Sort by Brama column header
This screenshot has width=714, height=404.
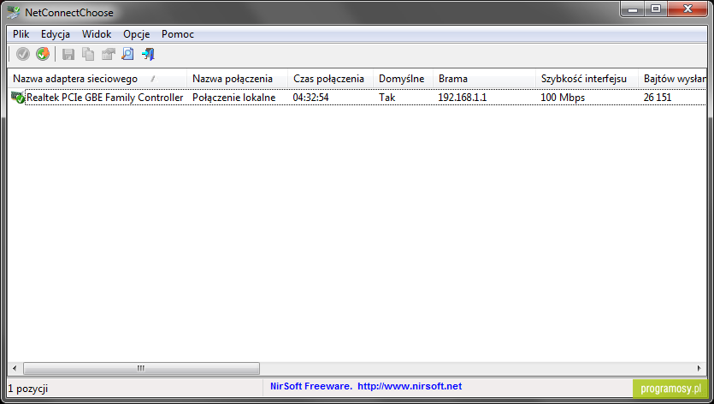pos(484,79)
